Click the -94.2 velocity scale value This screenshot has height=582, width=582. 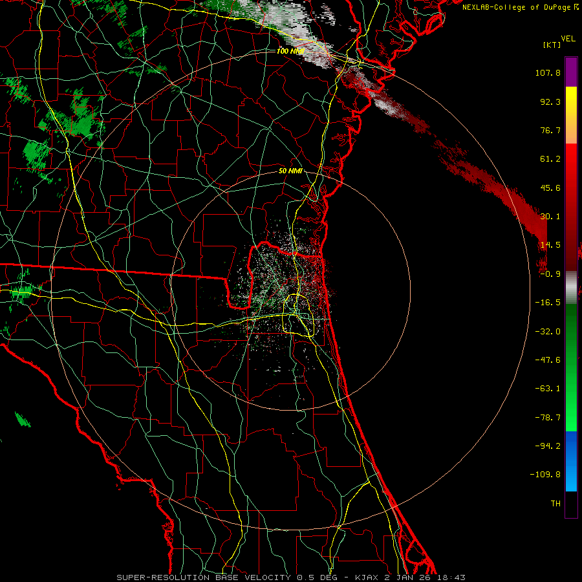point(548,446)
